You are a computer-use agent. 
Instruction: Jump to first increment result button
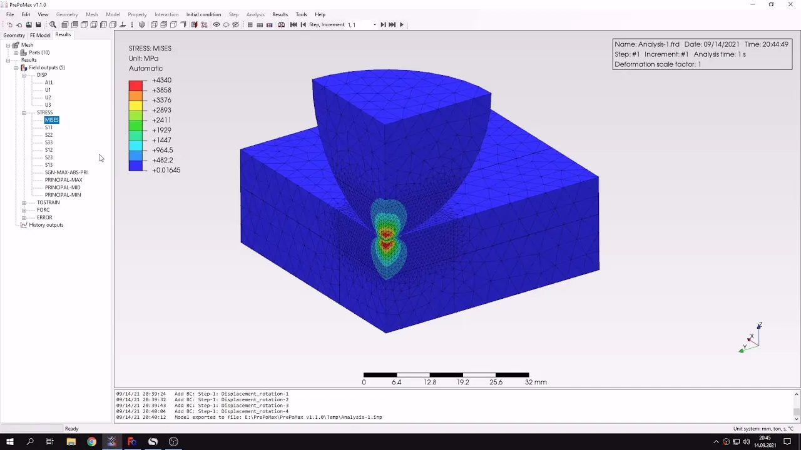[x=293, y=24]
